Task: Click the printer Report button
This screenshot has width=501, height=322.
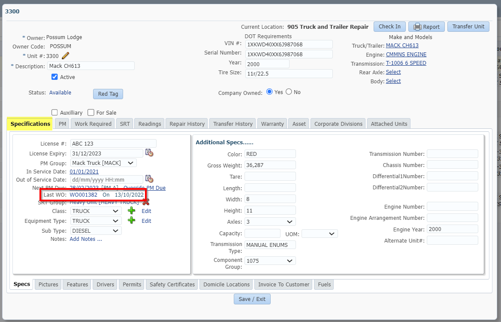Action: pos(426,27)
